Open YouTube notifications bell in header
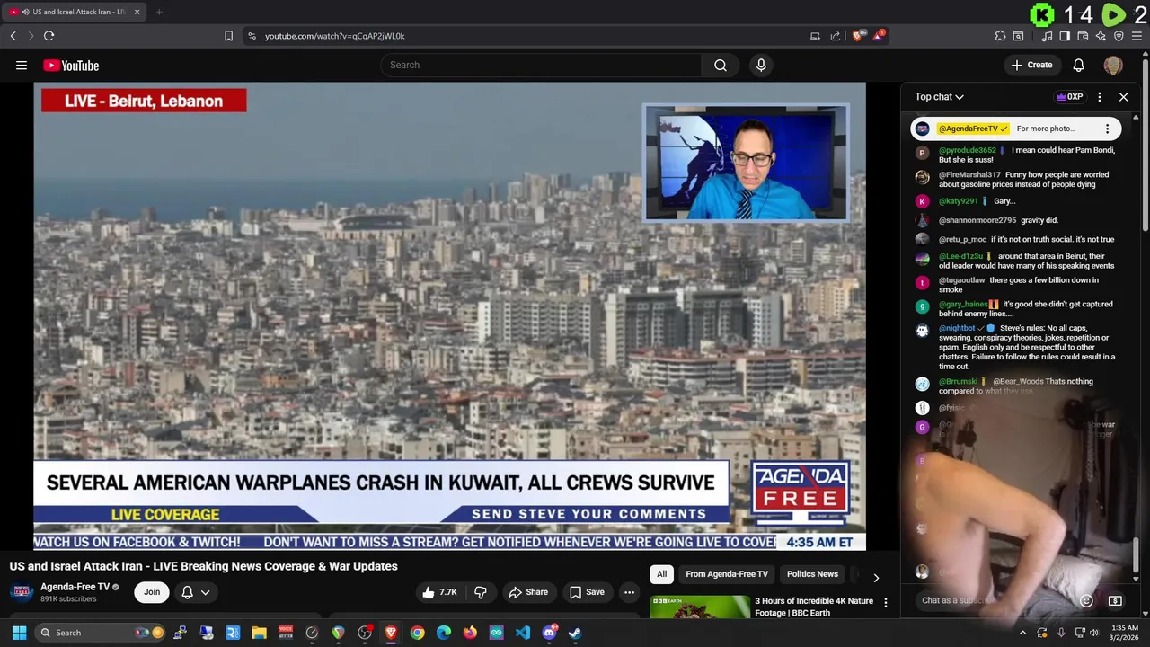 (x=1079, y=65)
